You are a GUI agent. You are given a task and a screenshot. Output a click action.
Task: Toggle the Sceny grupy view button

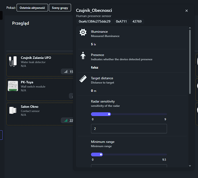[x=60, y=8]
